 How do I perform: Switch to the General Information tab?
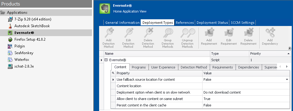(122, 23)
